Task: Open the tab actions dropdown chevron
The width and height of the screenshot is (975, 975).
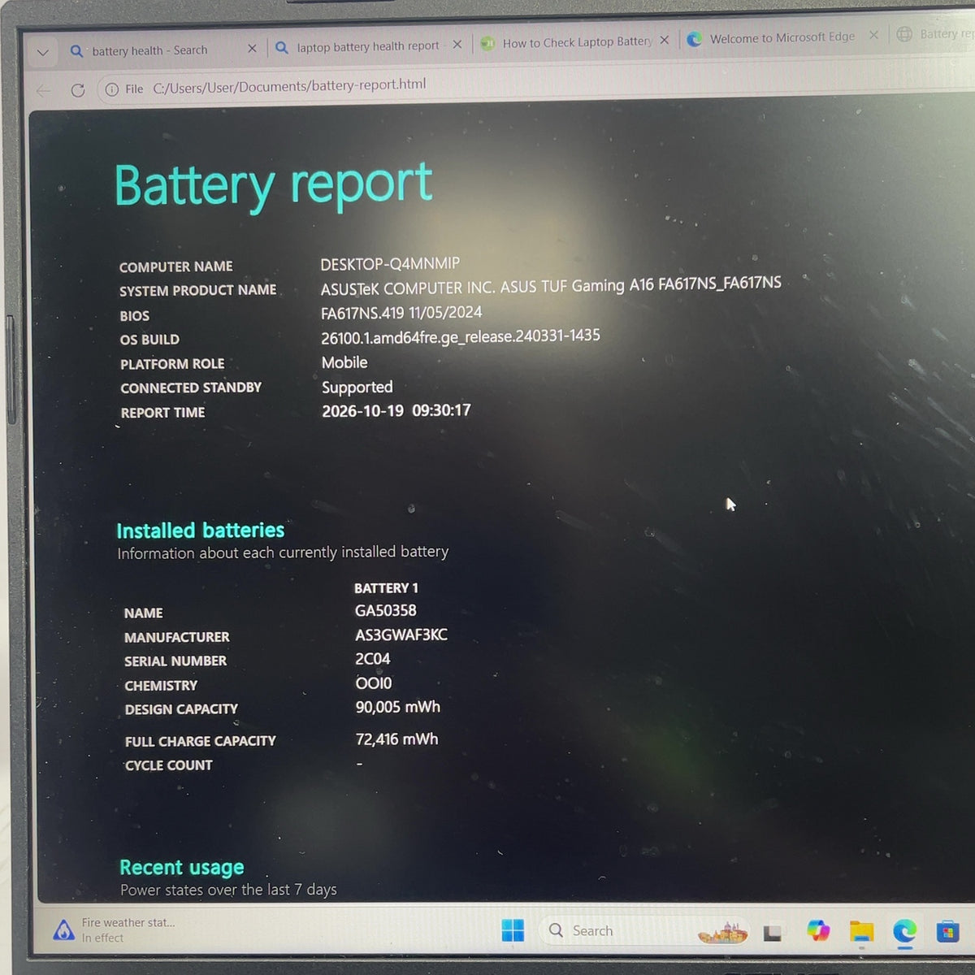Action: click(43, 53)
